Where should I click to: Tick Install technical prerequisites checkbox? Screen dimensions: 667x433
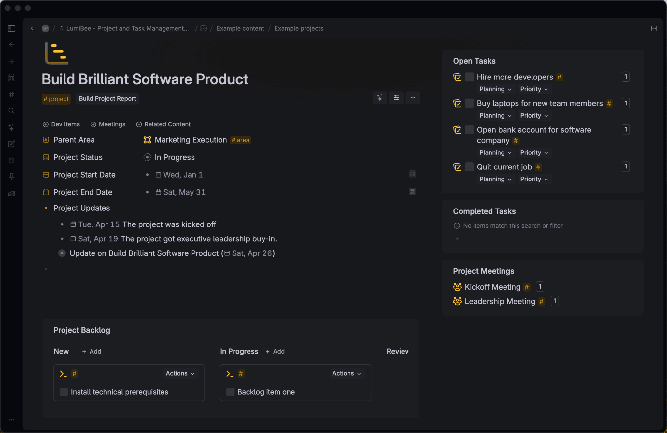(64, 392)
